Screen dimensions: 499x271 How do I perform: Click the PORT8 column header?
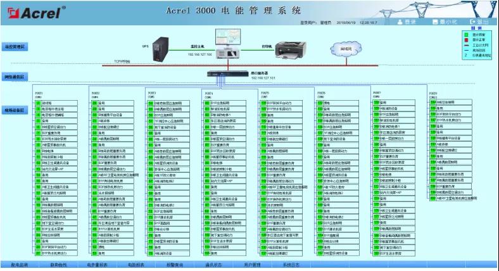click(x=433, y=94)
